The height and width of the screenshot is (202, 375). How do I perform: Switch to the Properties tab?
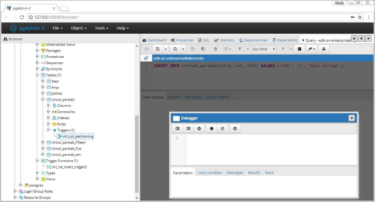[x=182, y=40]
